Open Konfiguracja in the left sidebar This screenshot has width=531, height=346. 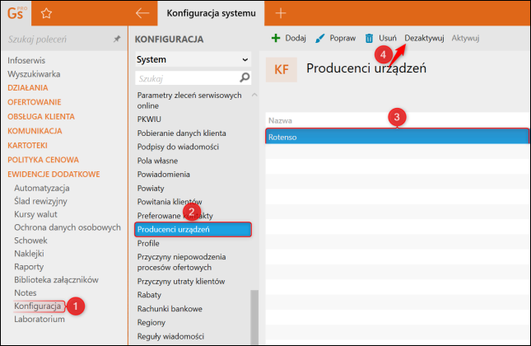pyautogui.click(x=38, y=306)
